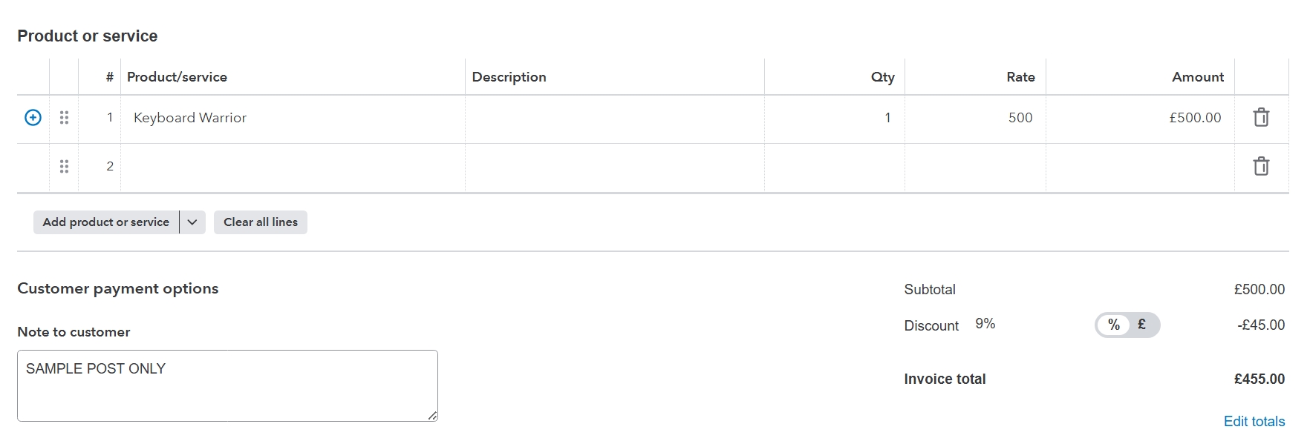Open the Edit totals link
This screenshot has height=441, width=1310.
1254,422
